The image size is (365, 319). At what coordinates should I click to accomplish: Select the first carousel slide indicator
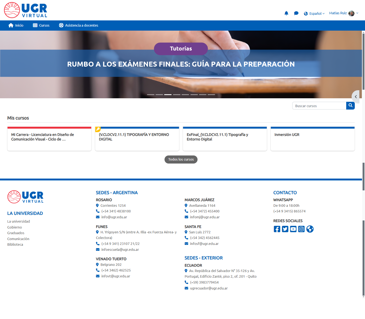point(151,95)
